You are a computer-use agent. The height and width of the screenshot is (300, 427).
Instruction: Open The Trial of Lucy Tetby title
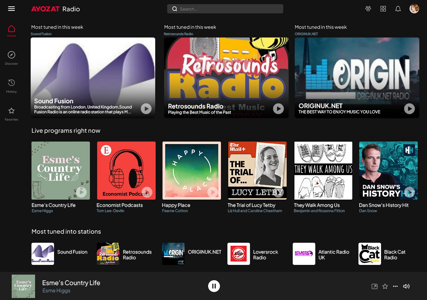coord(251,205)
